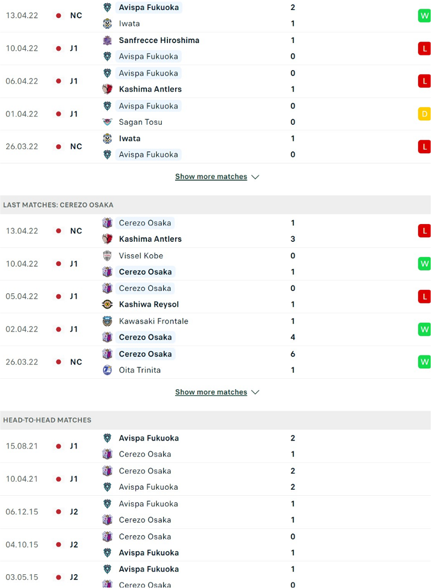Click the Kashima Antlers crest in 06.04.22 match

click(107, 89)
